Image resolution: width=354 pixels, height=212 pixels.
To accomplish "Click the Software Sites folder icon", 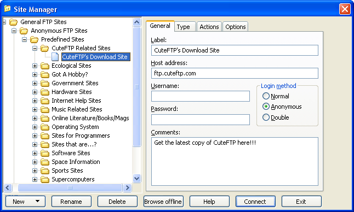I will (x=45, y=153).
